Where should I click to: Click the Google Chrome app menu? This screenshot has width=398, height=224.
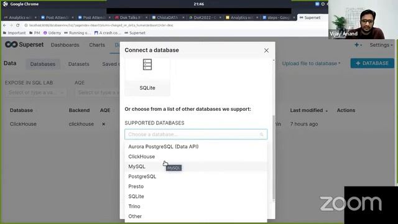21,4
